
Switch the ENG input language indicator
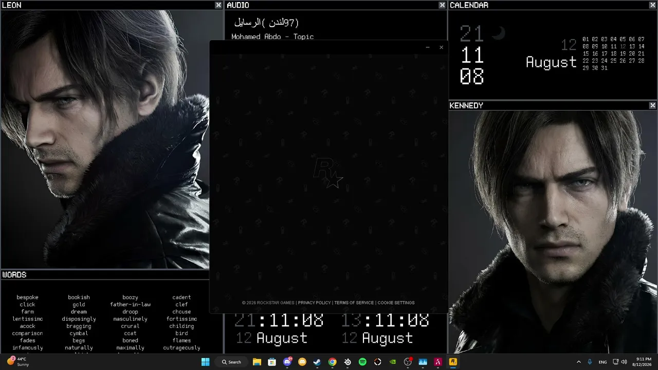pyautogui.click(x=602, y=362)
